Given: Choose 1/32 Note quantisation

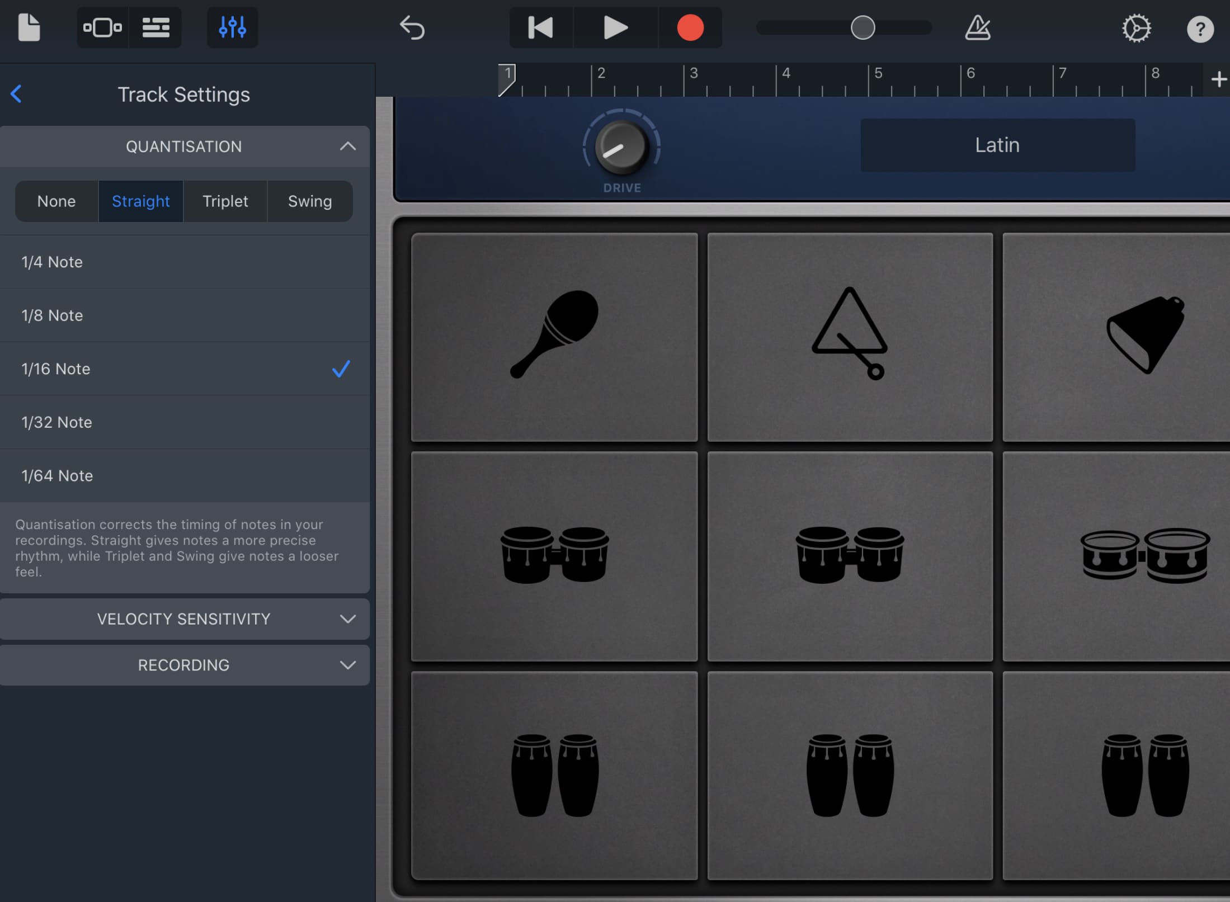Looking at the screenshot, I should point(56,422).
